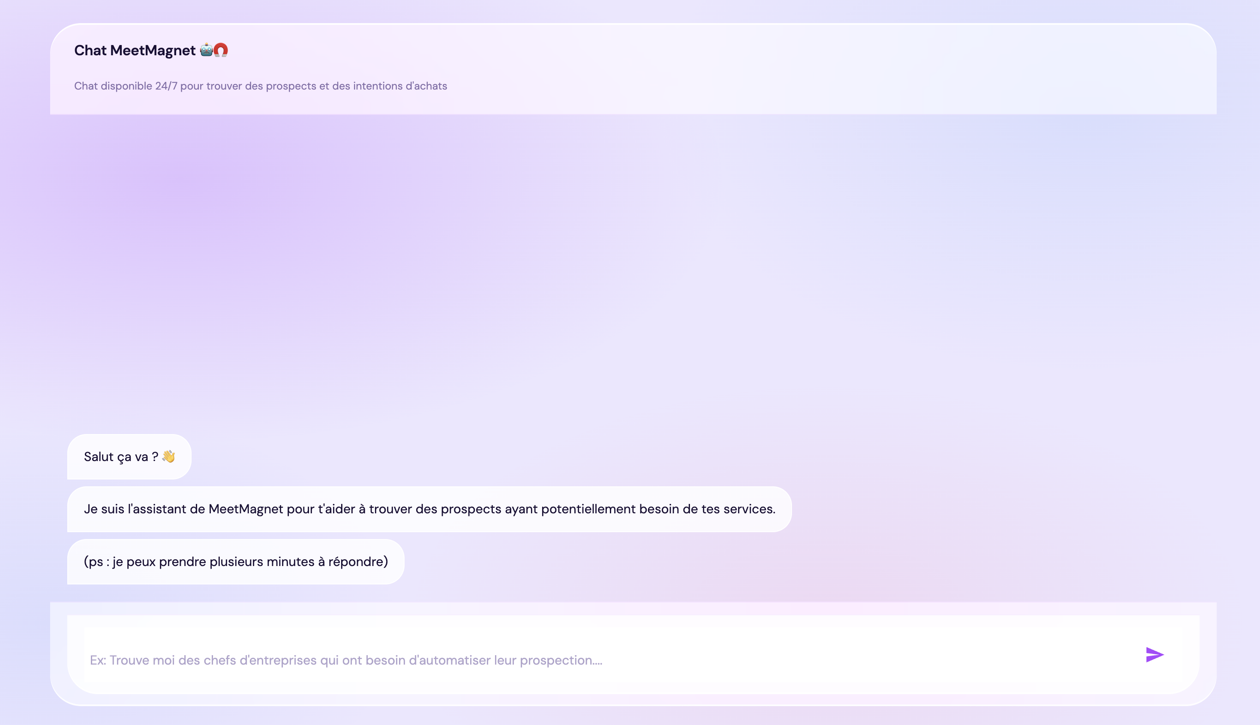Click the send control at the right of input

pos(1155,655)
